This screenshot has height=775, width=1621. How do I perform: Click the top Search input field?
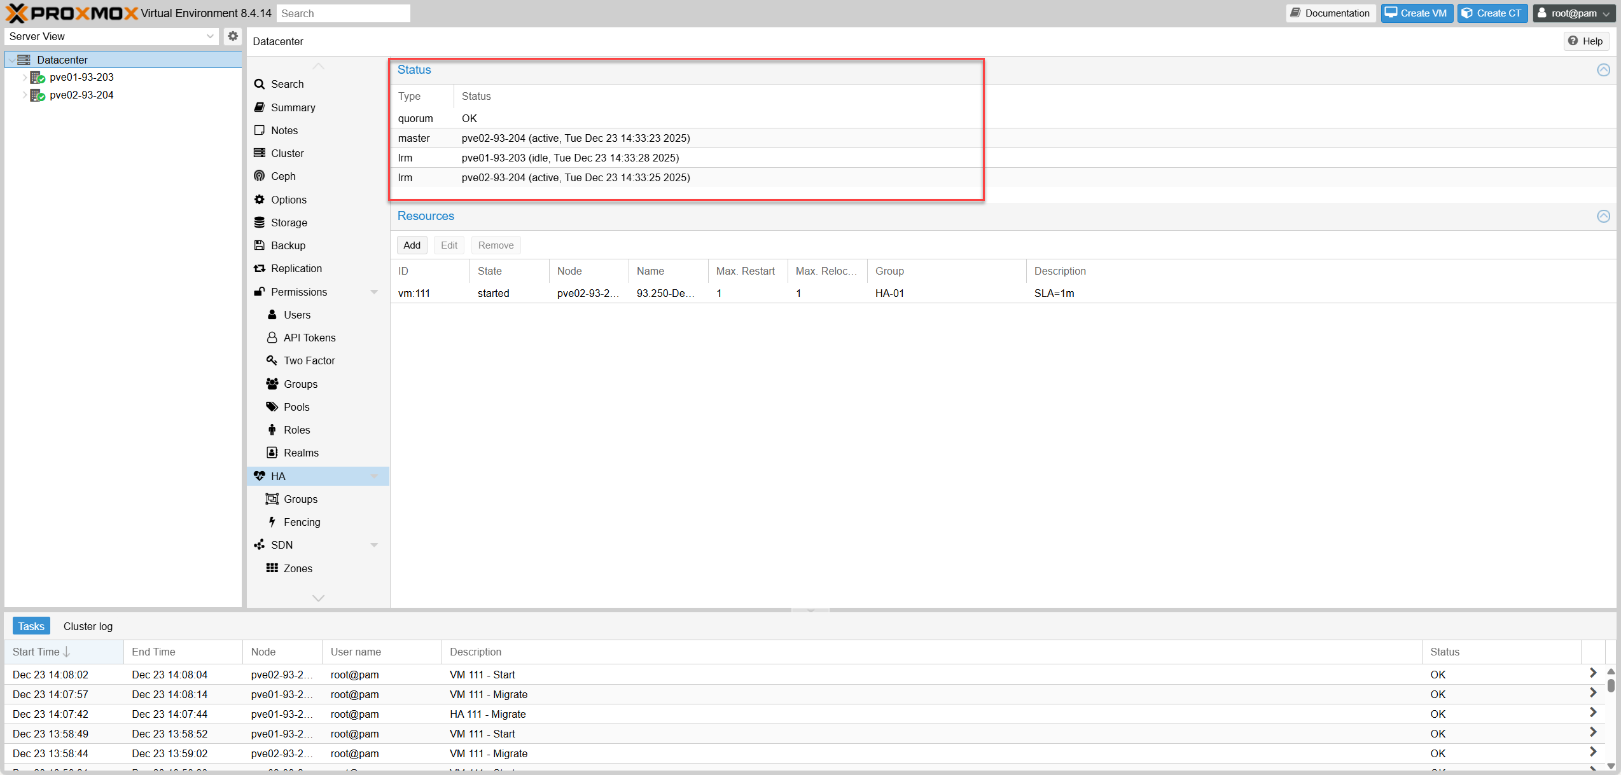344,13
